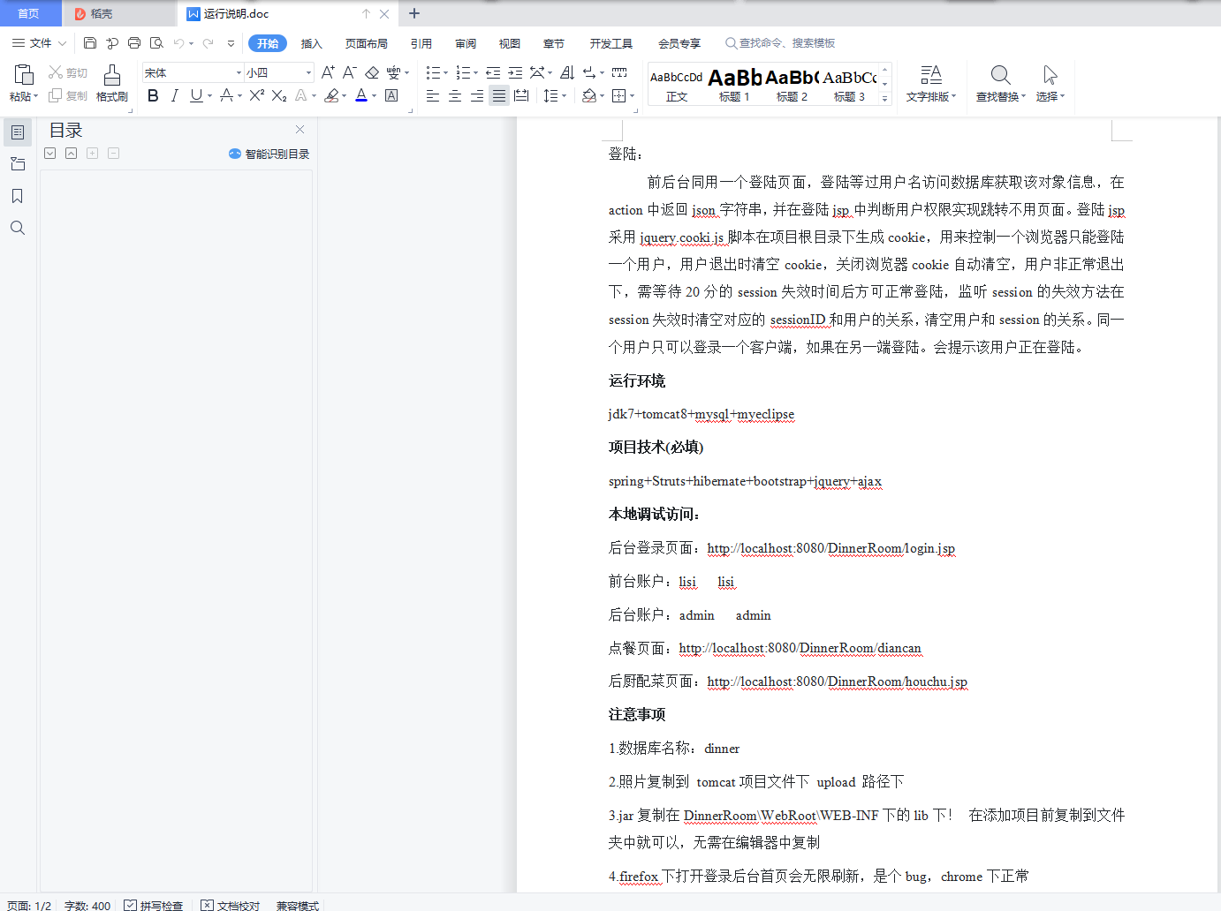Open the Insert (插入) ribbon tab
This screenshot has width=1221, height=911.
312,43
